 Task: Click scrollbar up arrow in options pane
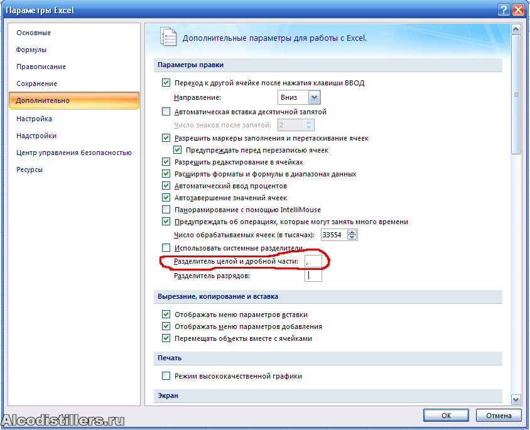tap(516, 29)
